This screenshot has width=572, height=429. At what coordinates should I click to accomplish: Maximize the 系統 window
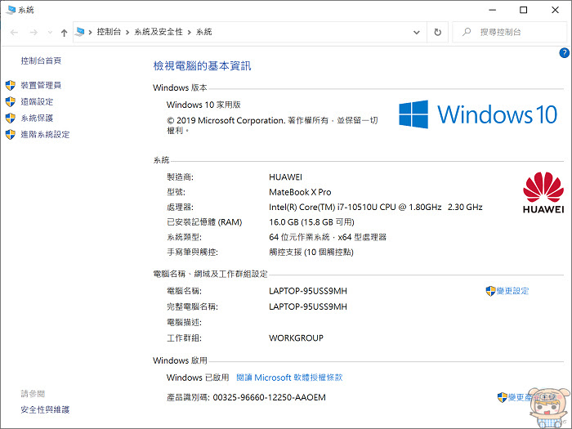524,10
